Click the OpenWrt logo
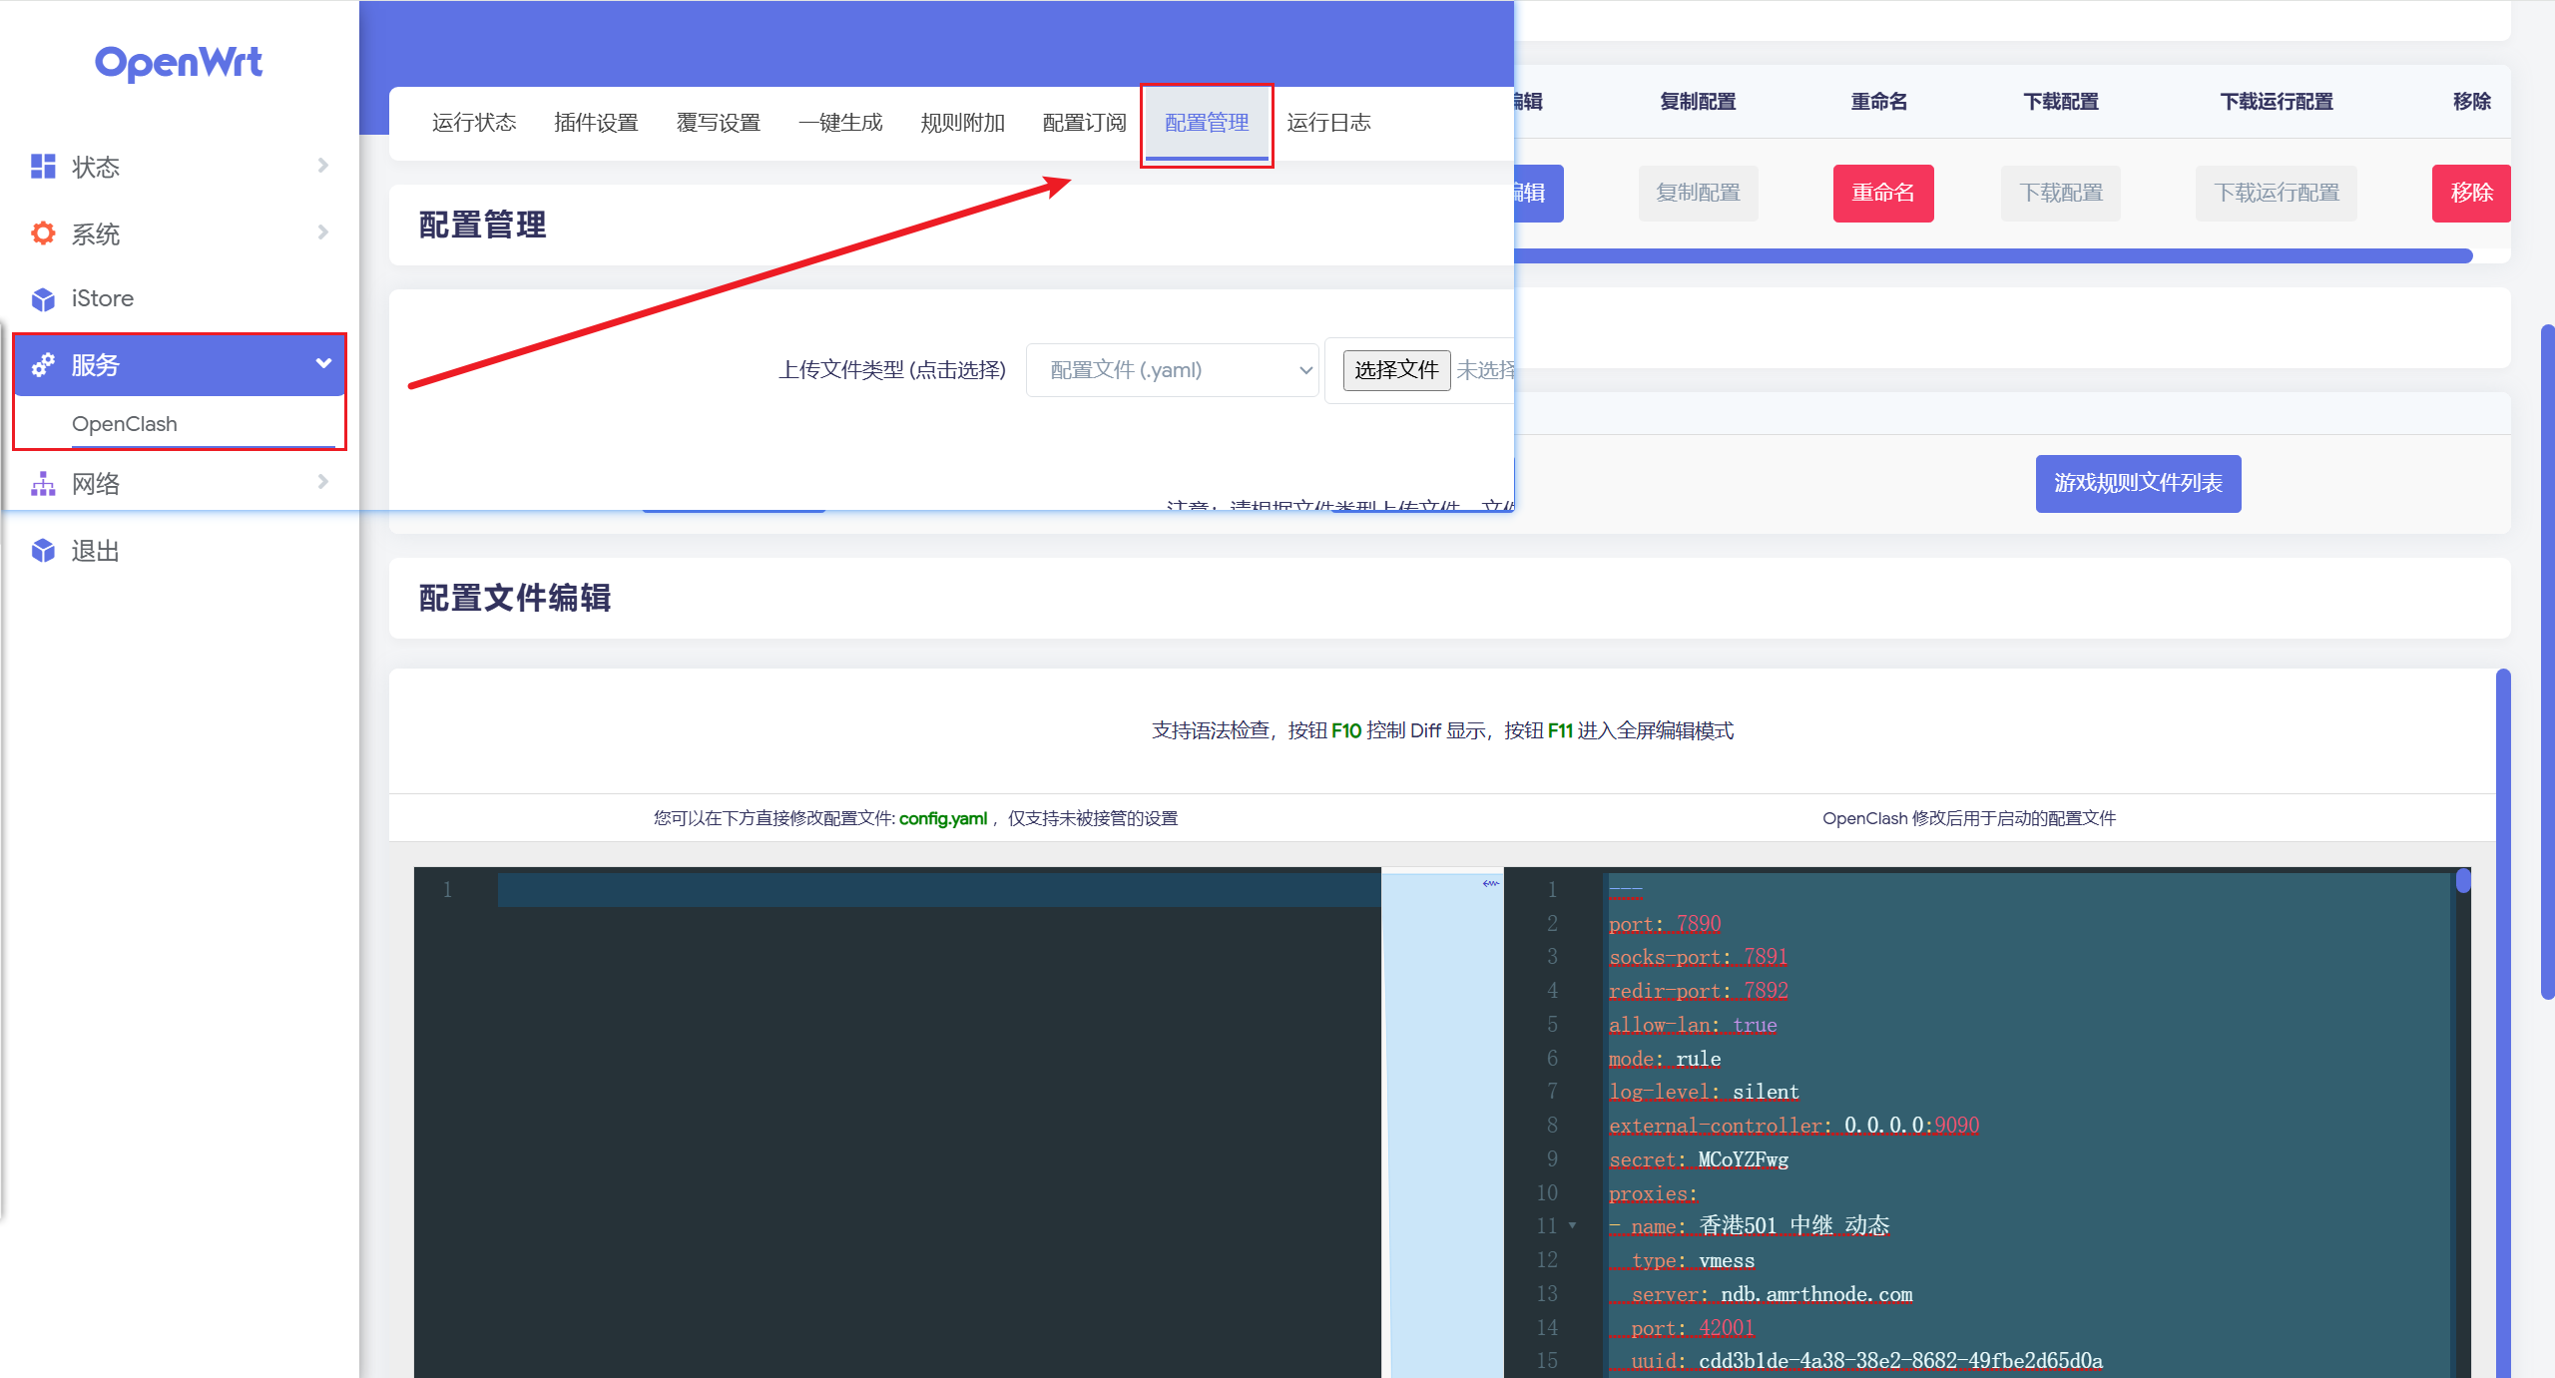 (x=179, y=63)
